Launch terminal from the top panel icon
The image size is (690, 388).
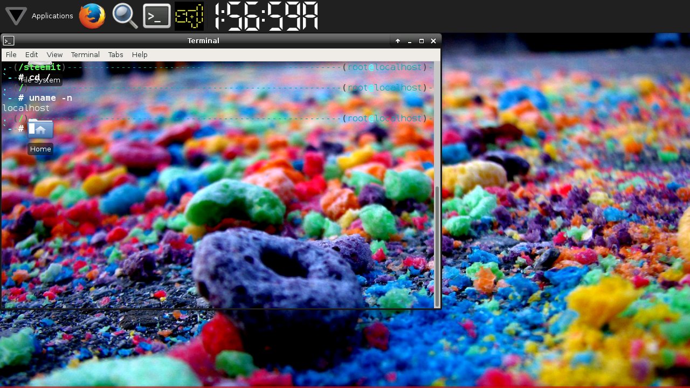pos(157,16)
